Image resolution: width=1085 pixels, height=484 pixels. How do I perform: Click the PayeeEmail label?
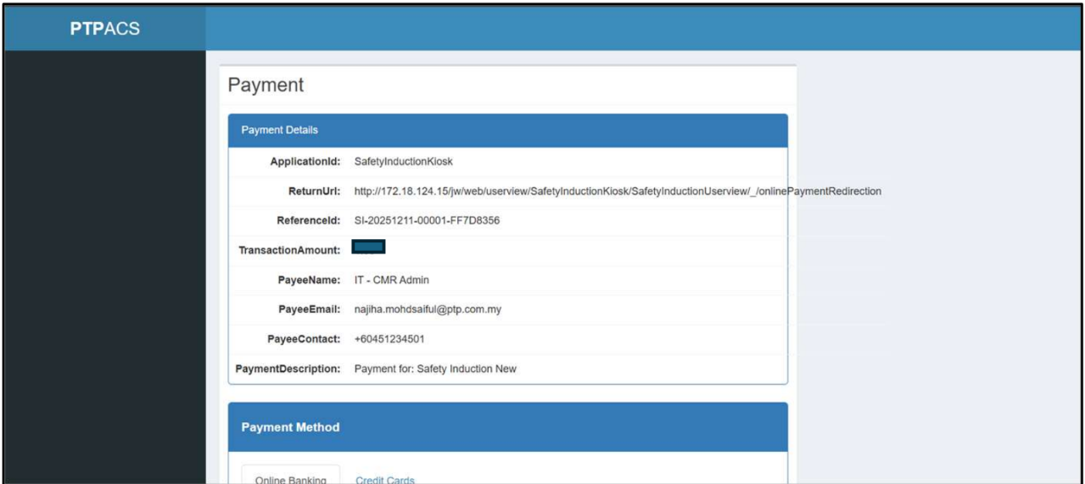pyautogui.click(x=310, y=309)
